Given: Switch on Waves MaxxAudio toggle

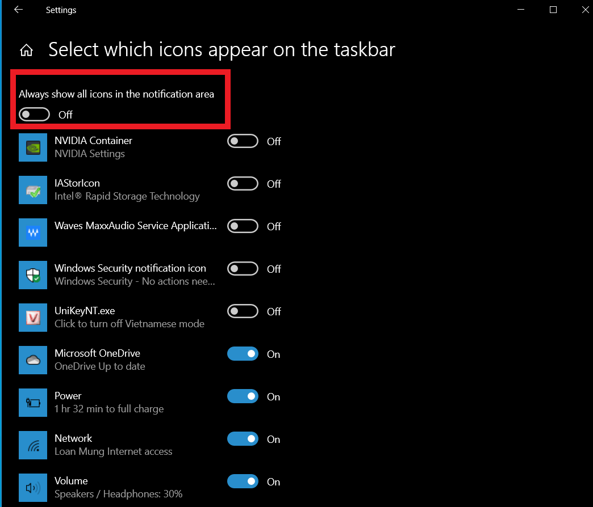Looking at the screenshot, I should point(243,226).
